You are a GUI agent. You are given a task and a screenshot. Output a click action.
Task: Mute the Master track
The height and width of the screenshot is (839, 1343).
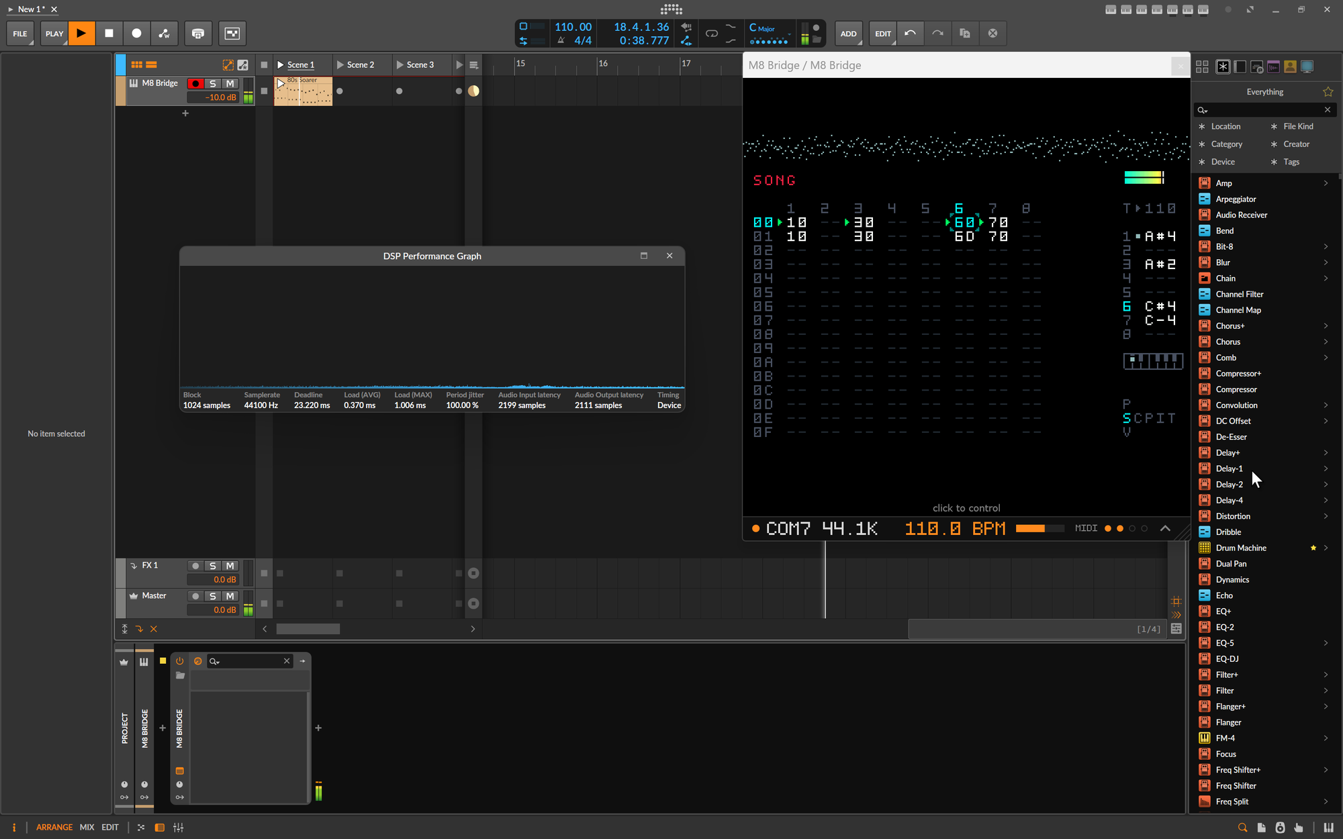pyautogui.click(x=230, y=596)
